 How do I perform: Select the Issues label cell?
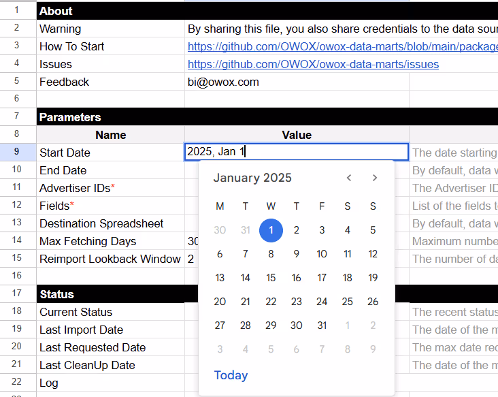[110, 64]
